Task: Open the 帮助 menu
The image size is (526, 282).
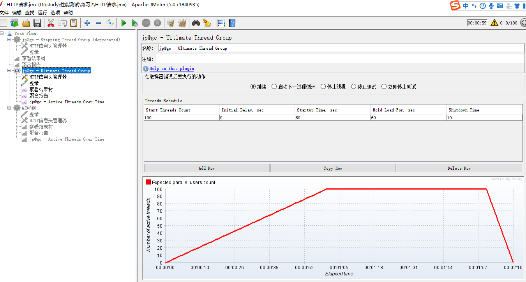Action: click(68, 13)
